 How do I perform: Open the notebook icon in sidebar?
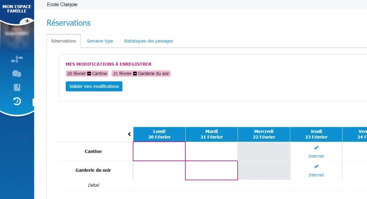coord(17,87)
